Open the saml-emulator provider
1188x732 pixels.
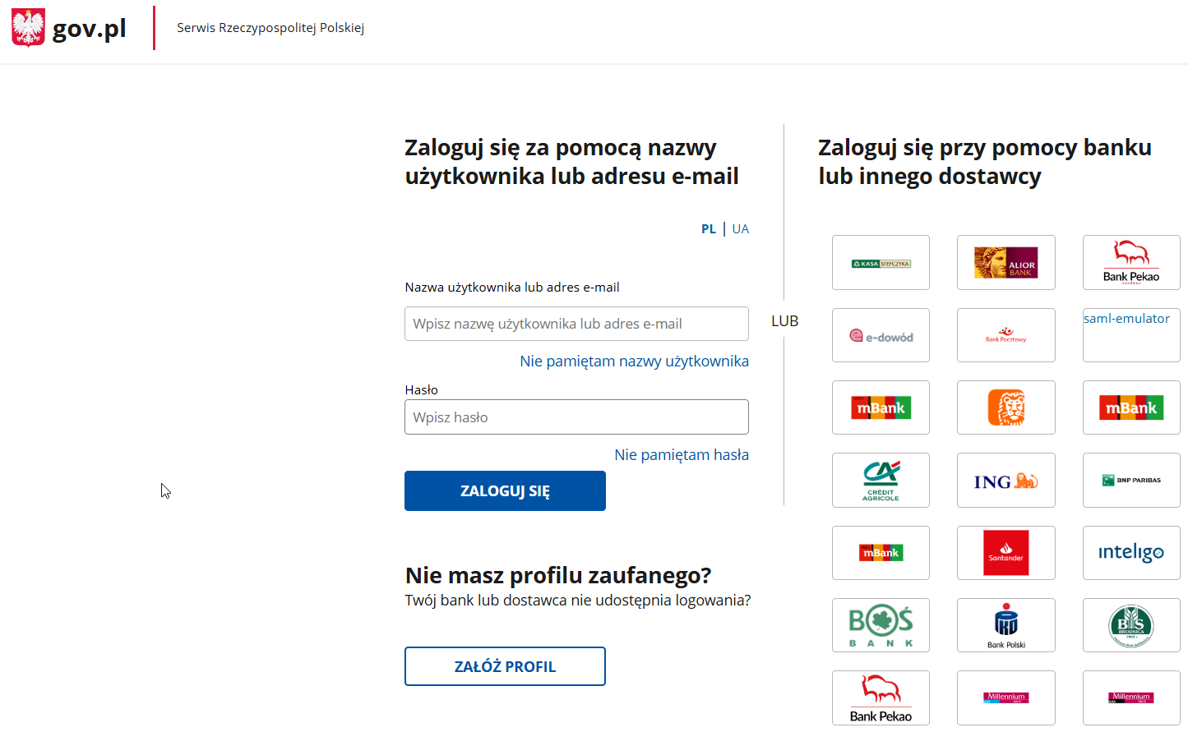(x=1131, y=335)
